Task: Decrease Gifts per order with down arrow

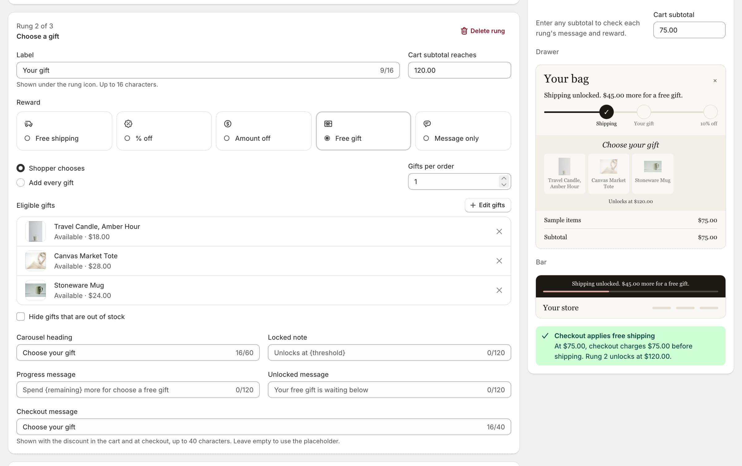Action: tap(504, 185)
